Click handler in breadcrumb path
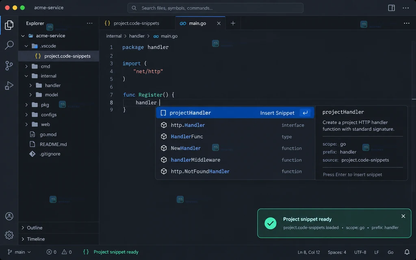Image resolution: width=416 pixels, height=260 pixels. pyautogui.click(x=136, y=36)
